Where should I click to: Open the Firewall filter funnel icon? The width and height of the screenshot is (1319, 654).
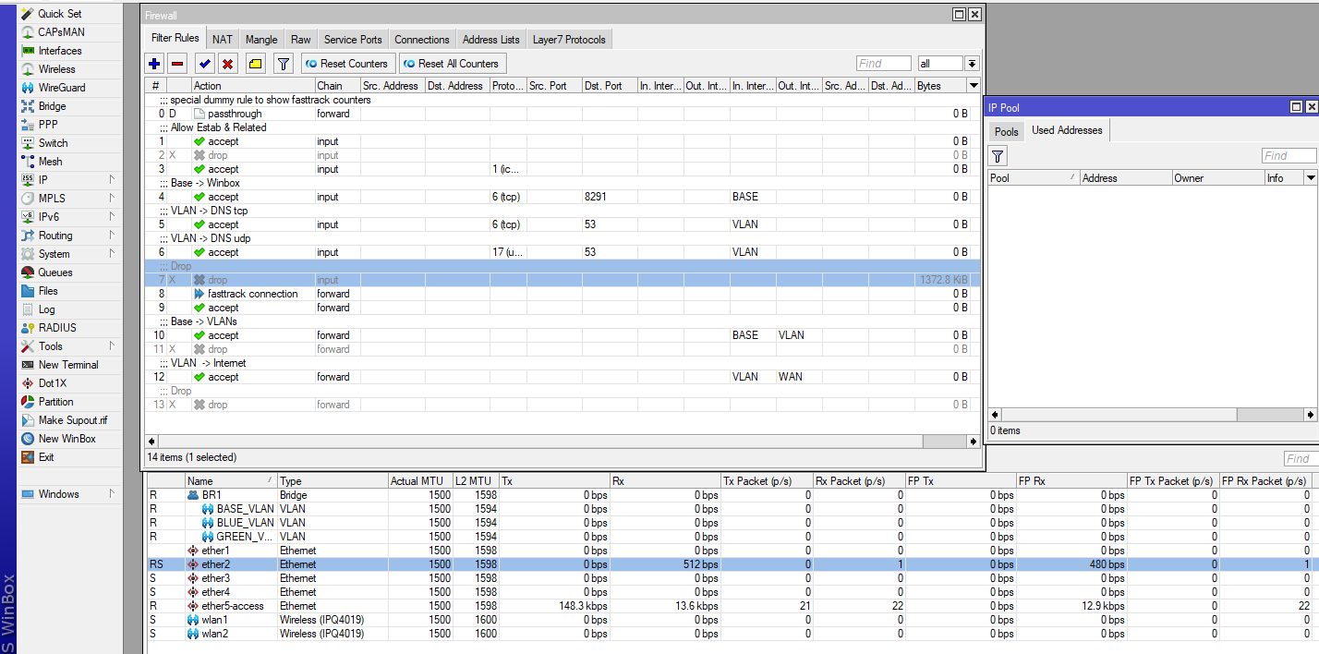click(x=284, y=64)
